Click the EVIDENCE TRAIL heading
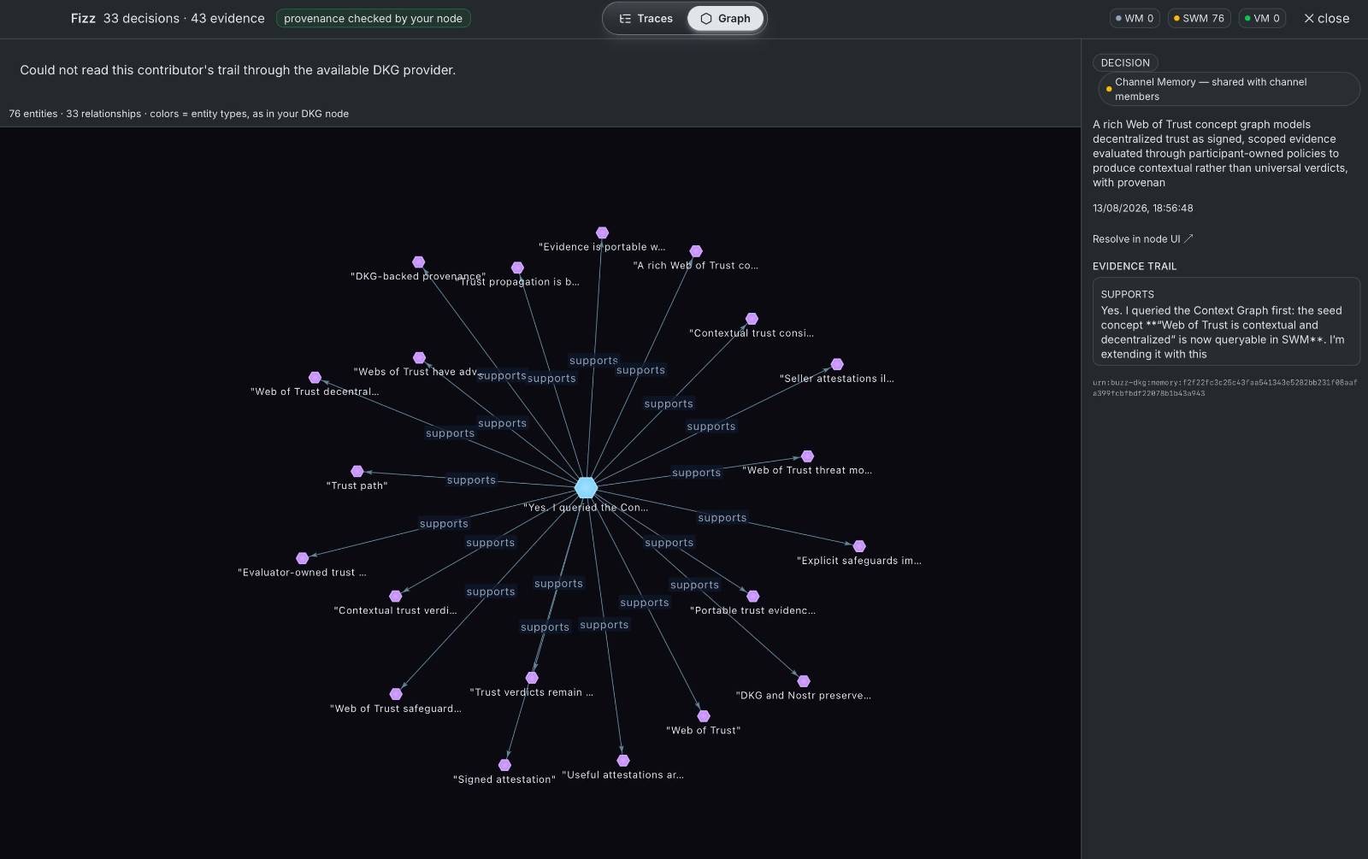 (1135, 266)
